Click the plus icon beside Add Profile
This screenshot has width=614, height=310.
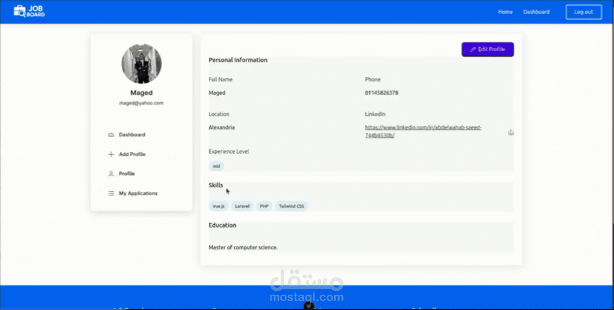(x=111, y=154)
